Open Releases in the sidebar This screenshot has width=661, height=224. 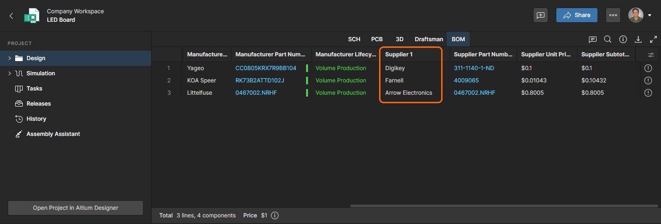point(75,104)
